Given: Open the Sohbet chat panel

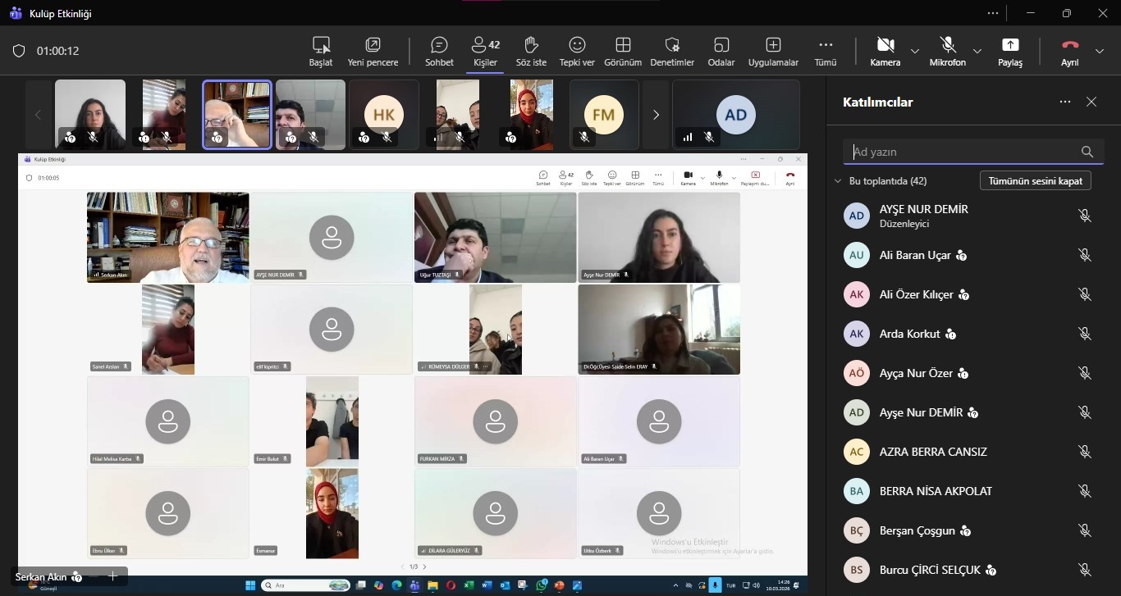Looking at the screenshot, I should click(439, 51).
